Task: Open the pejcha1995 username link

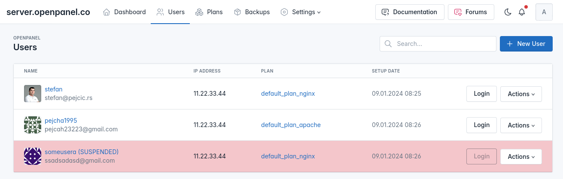Action: pos(61,121)
